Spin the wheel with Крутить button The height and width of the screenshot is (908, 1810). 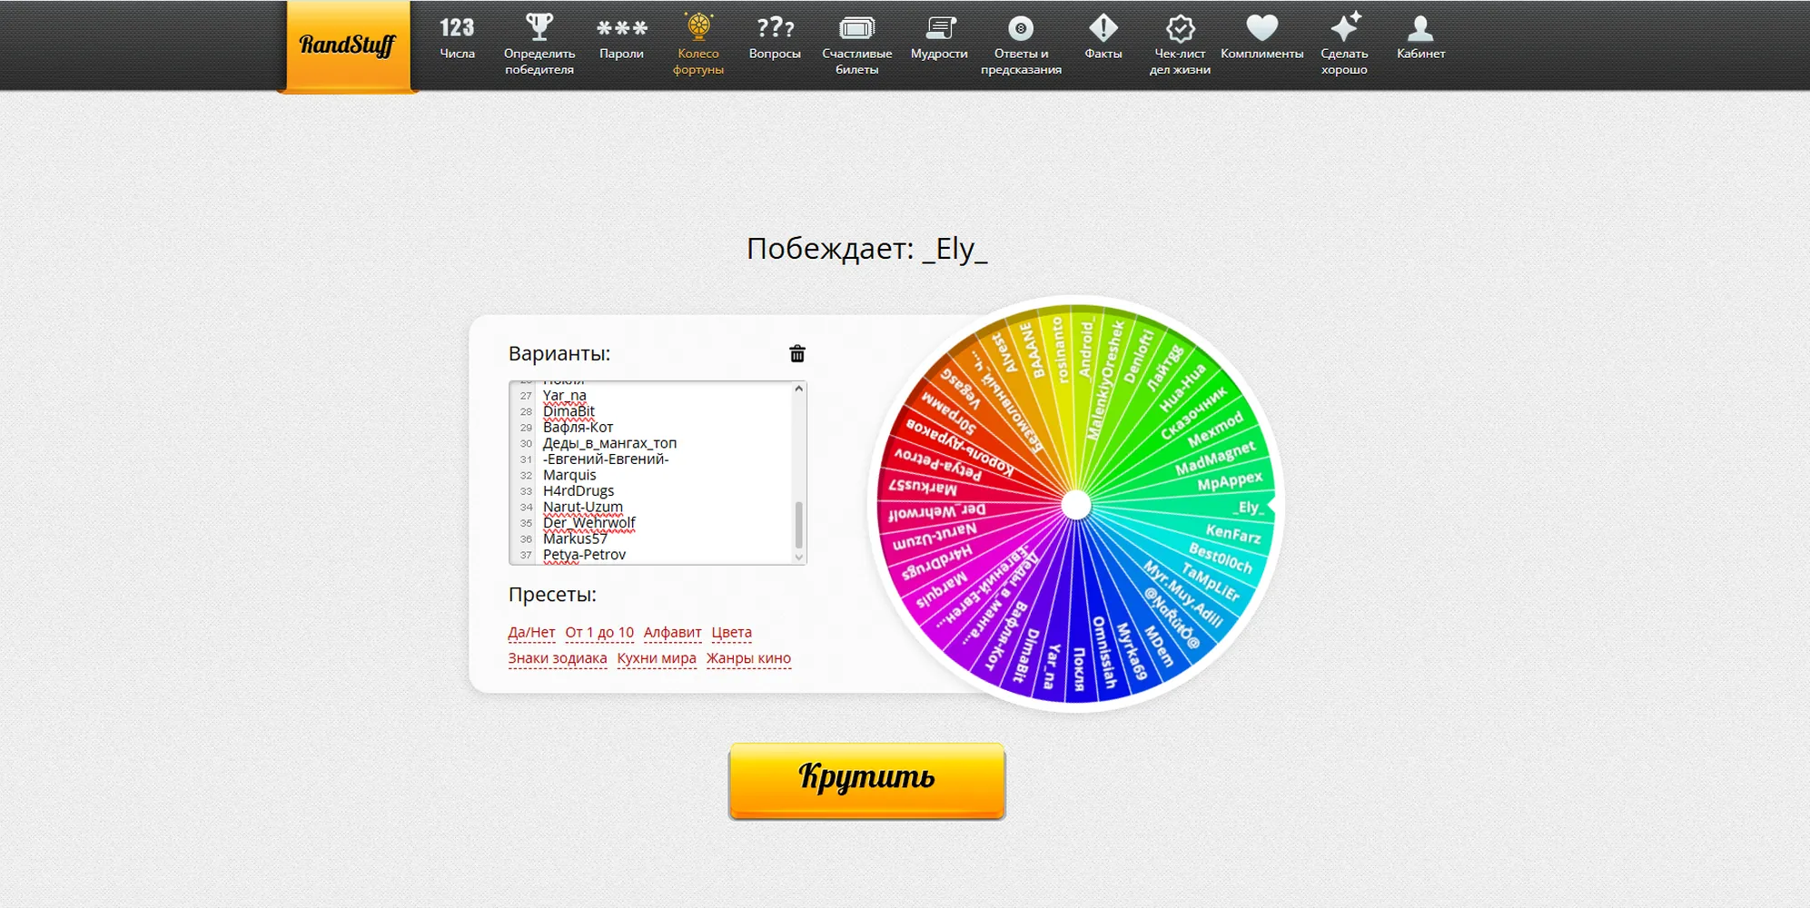866,780
